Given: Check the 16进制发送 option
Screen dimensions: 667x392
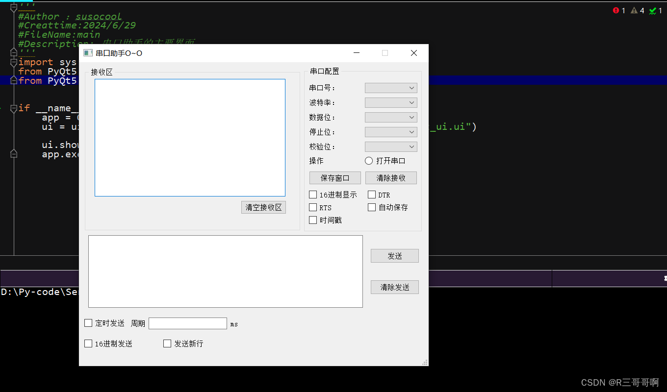Looking at the screenshot, I should [88, 343].
